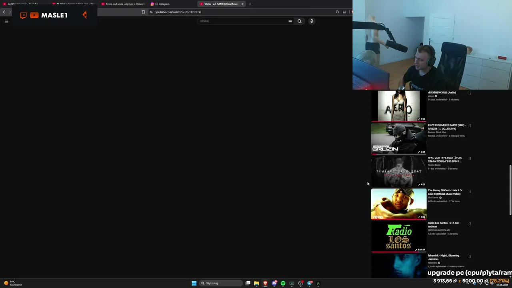Viewport: 512px width, 288px height.
Task: Open Telegram from the taskbar
Action: point(310,283)
